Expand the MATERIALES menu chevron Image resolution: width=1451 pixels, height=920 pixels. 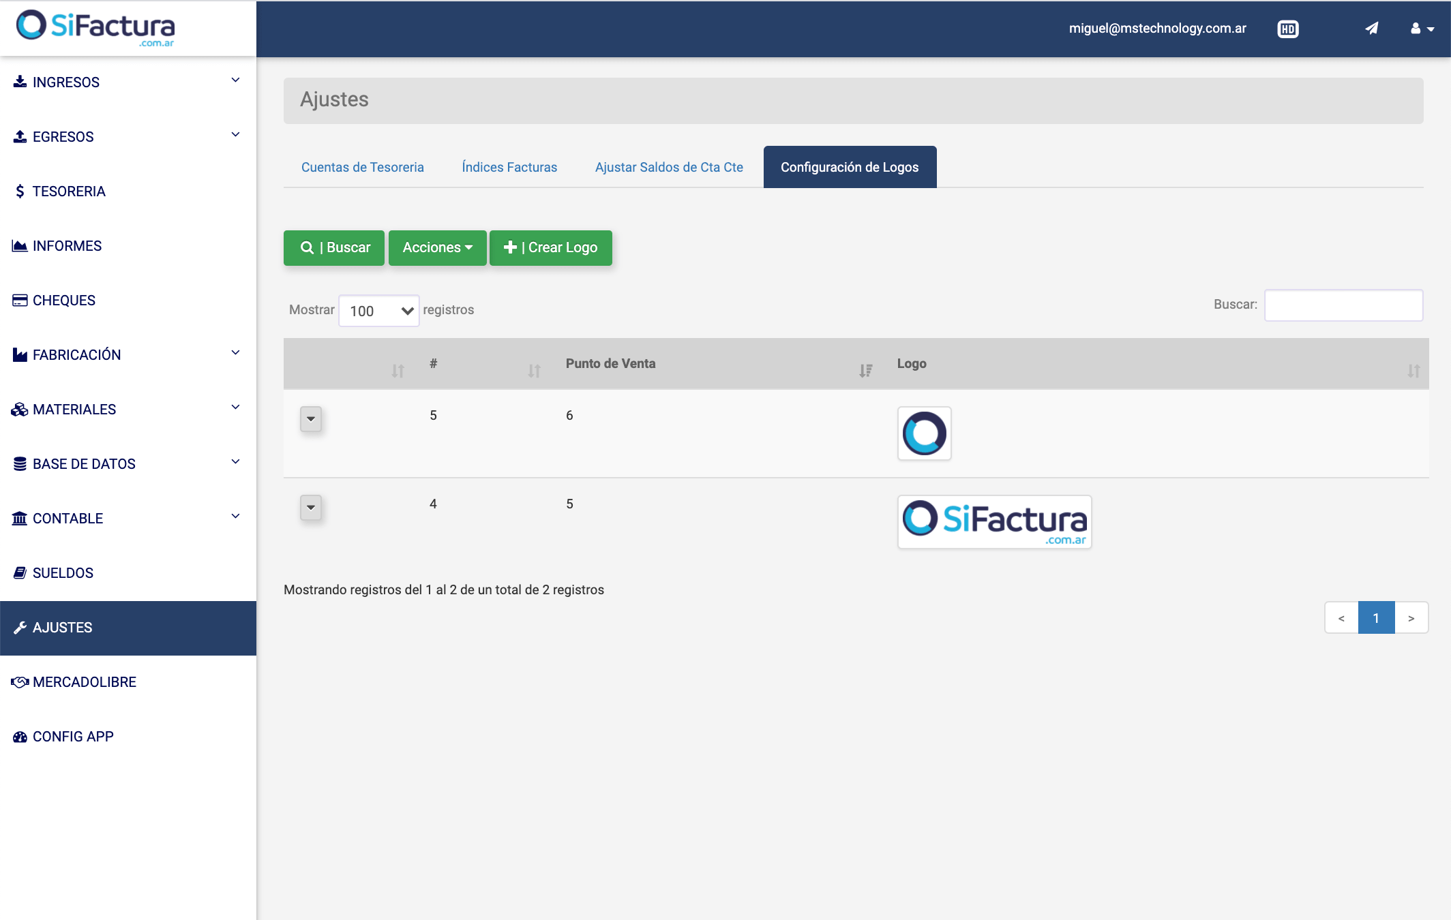click(x=235, y=408)
